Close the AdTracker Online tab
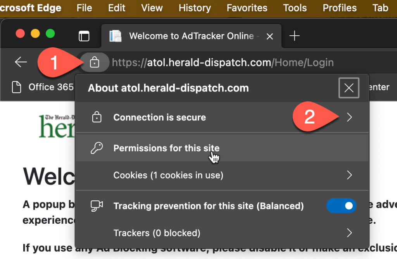 point(270,36)
